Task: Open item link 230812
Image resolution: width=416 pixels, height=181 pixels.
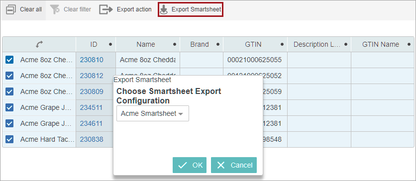Action: tap(92, 76)
